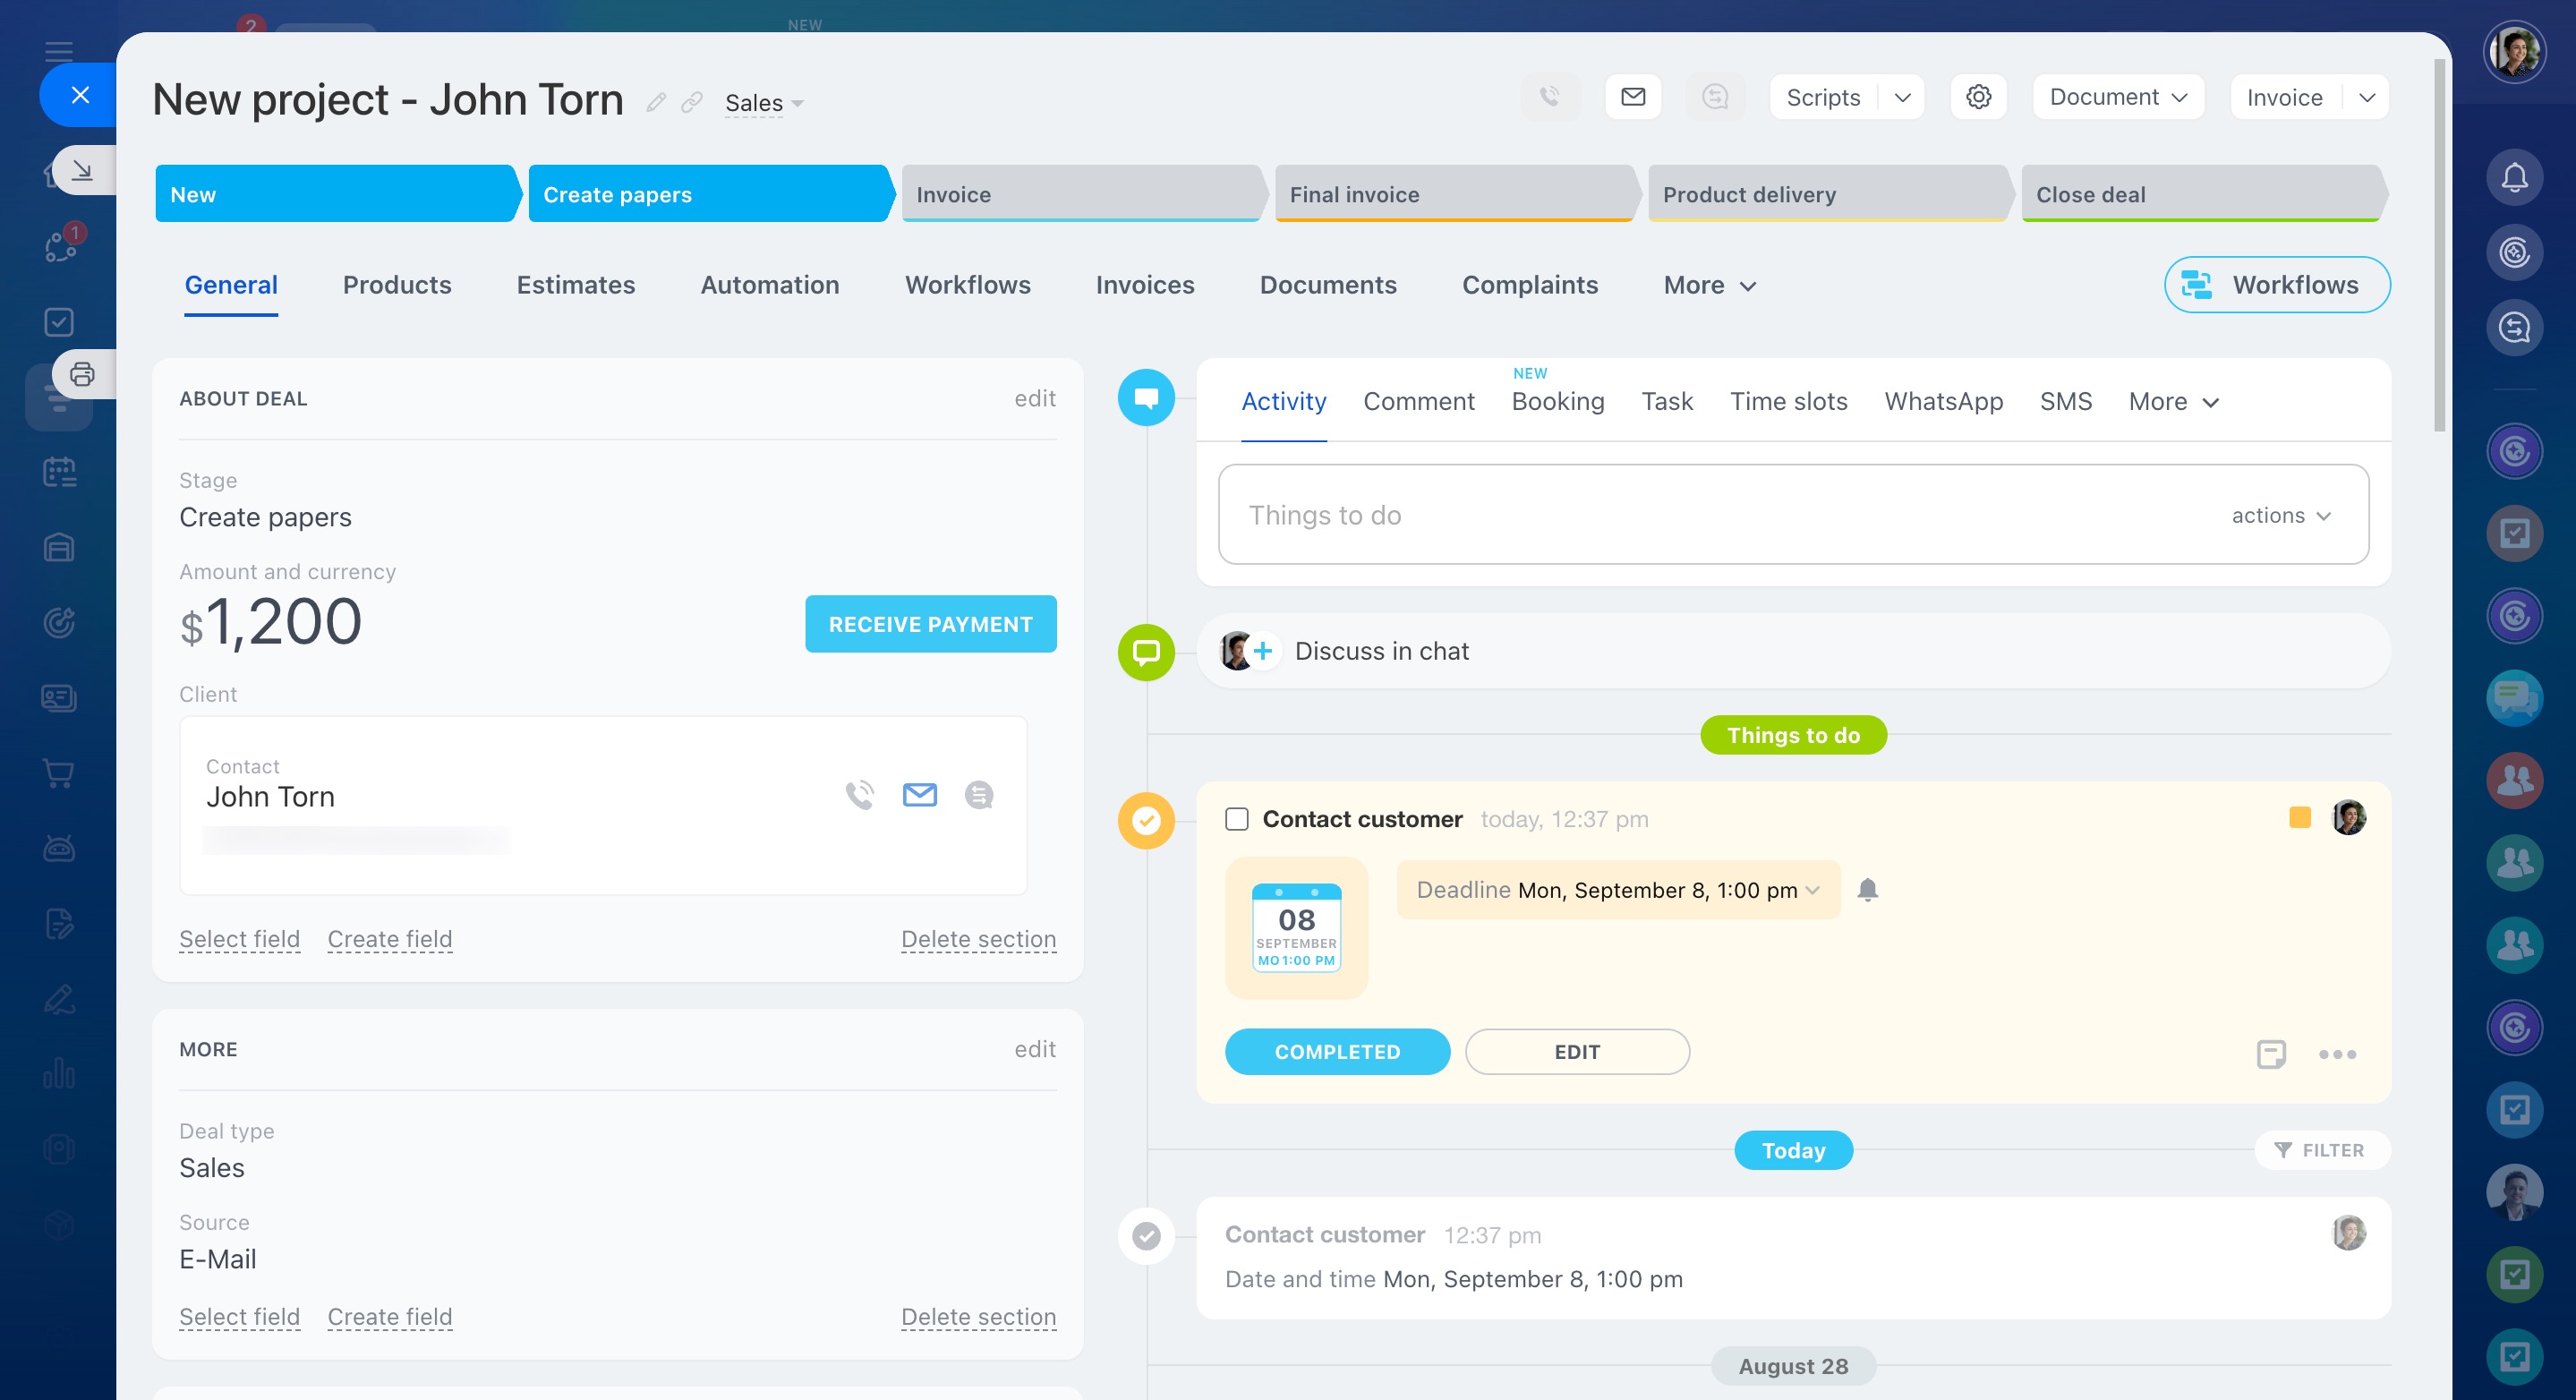This screenshot has height=1400, width=2576.
Task: Click the RECEIVE PAYMENT button
Action: (x=930, y=624)
